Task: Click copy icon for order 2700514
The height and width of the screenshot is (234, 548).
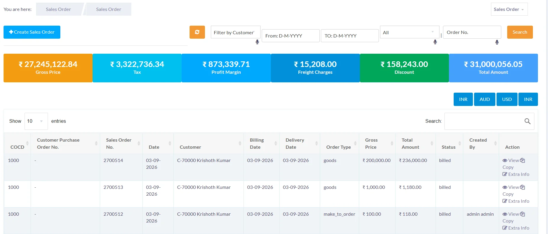Action: 523,160
